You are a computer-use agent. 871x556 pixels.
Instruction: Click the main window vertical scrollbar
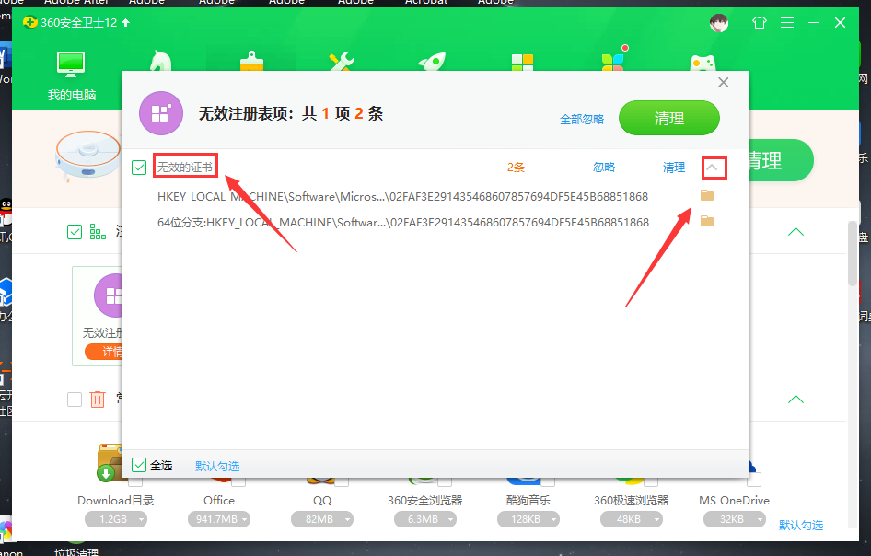(x=853, y=254)
